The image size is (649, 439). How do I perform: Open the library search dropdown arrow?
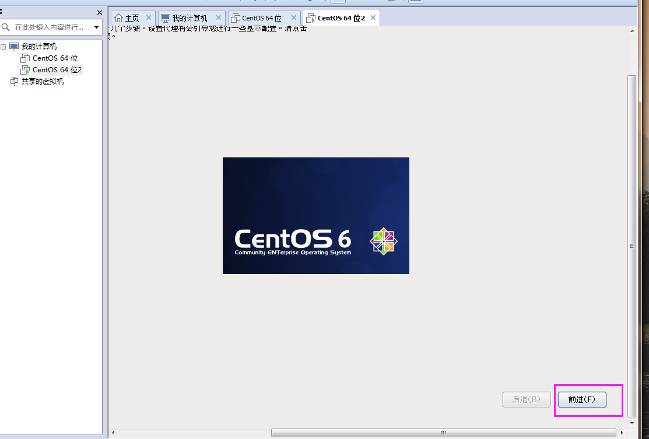coord(96,27)
